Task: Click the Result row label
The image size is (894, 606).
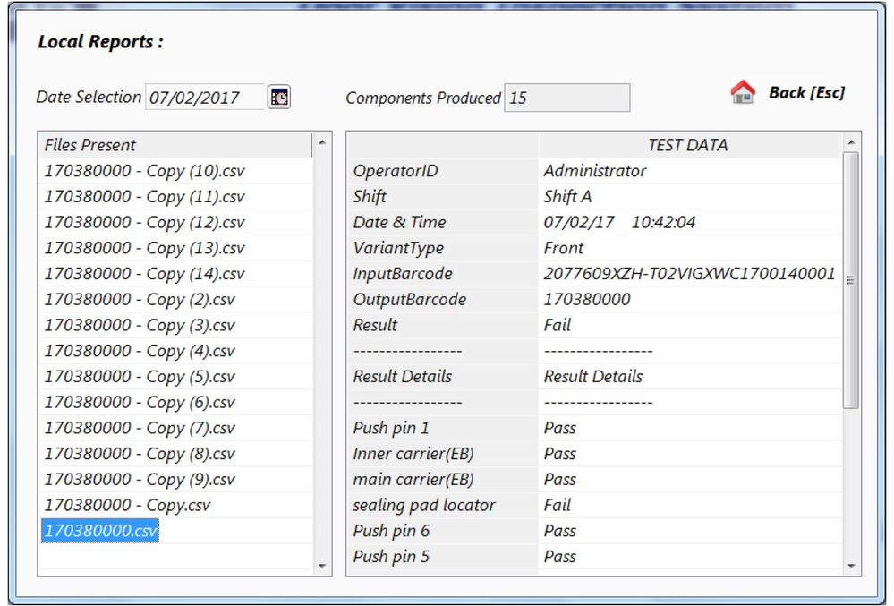Action: [x=375, y=325]
